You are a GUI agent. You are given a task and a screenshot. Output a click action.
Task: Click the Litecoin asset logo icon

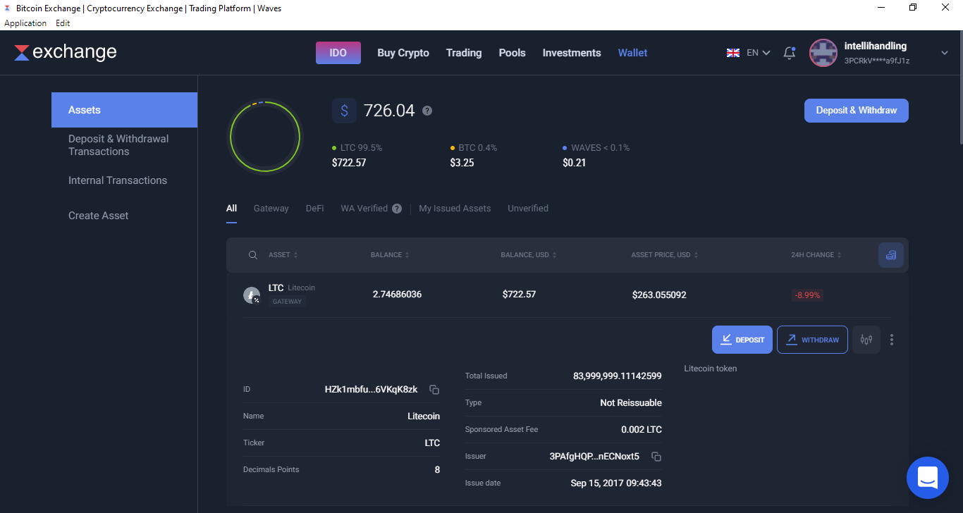(x=252, y=295)
